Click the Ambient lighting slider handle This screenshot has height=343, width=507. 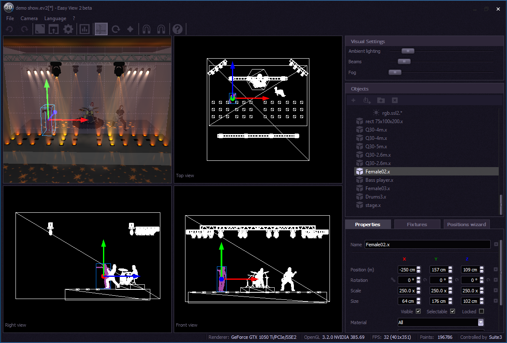coord(408,51)
